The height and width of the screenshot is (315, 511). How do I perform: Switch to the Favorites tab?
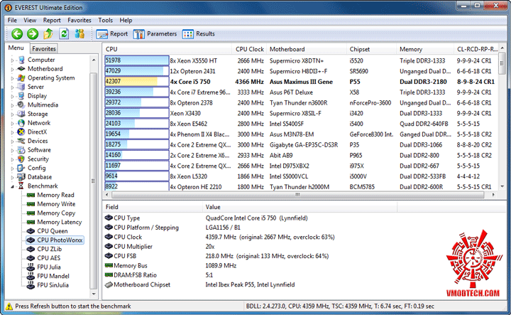coord(44,48)
